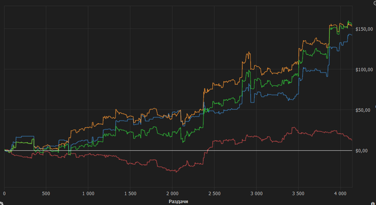Open chart settings gear icon
This screenshot has height=205, width=376.
(2, 203)
